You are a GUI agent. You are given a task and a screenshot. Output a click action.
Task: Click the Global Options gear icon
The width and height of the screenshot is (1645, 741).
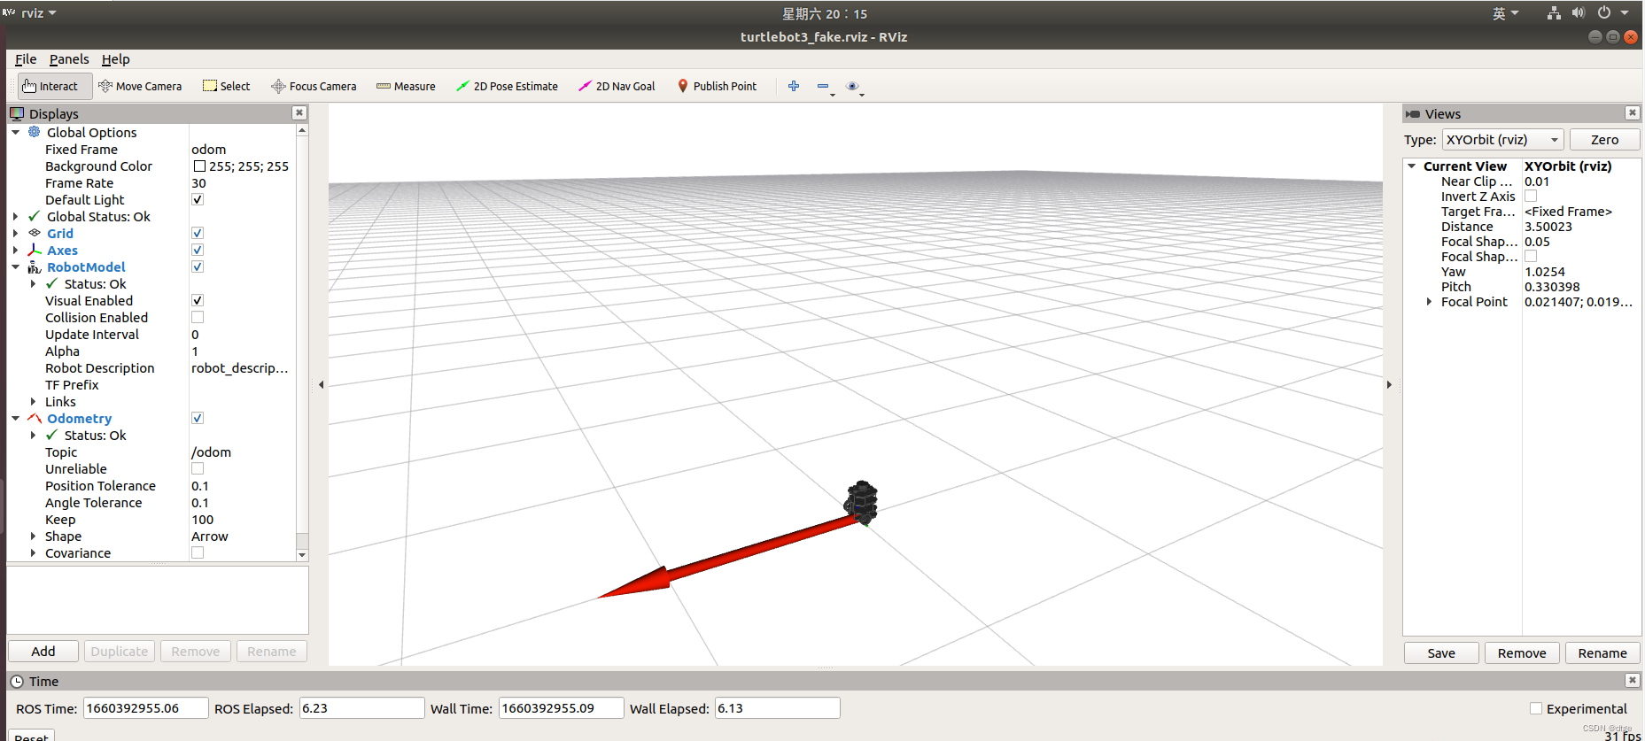35,132
